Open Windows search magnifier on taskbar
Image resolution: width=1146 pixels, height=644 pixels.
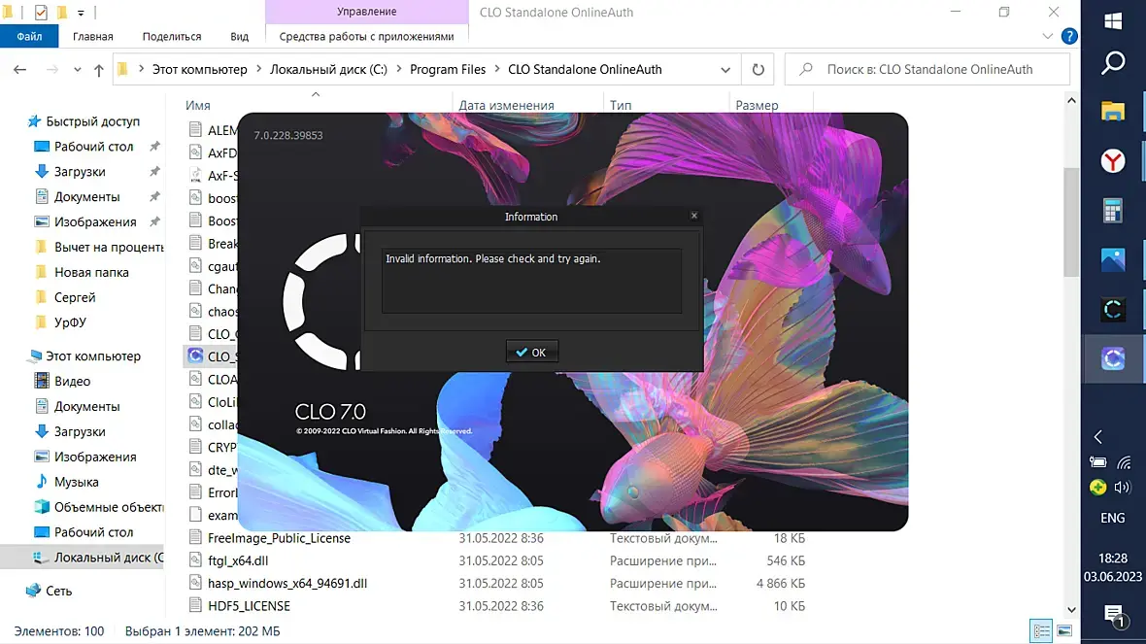tap(1113, 63)
